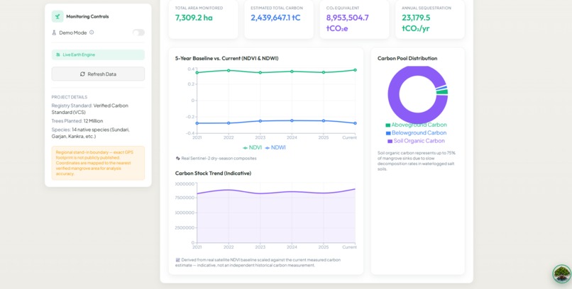Toggle the Demo Mode switch
The height and width of the screenshot is (289, 572).
pos(138,33)
